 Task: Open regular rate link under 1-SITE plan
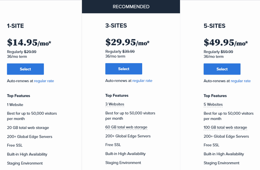(44, 81)
